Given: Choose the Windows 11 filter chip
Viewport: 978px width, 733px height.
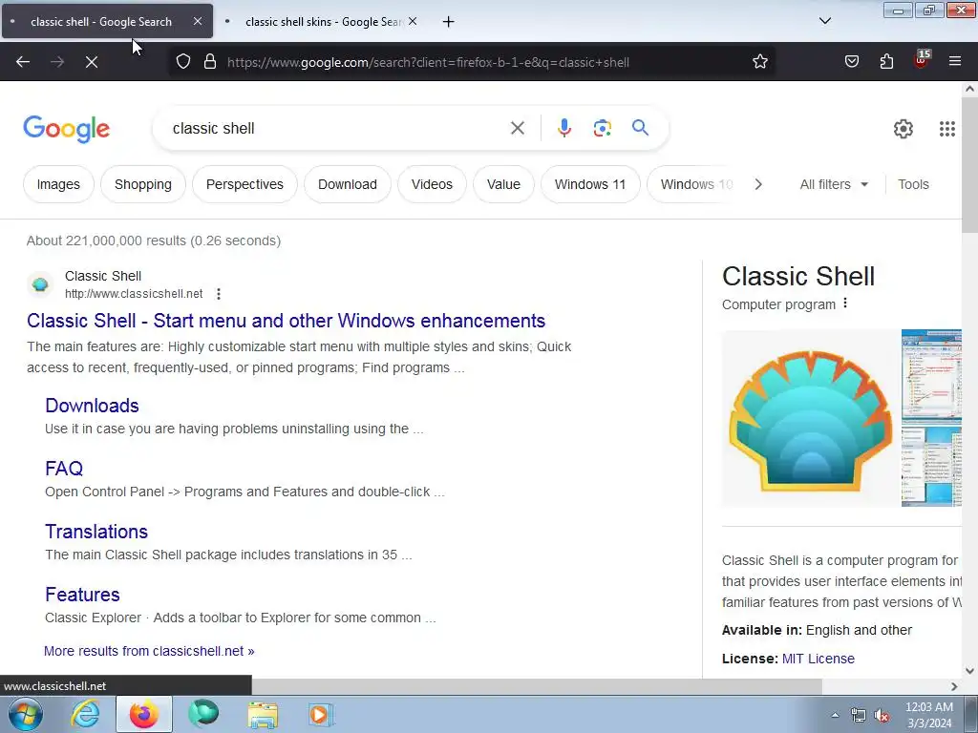Looking at the screenshot, I should tap(590, 184).
